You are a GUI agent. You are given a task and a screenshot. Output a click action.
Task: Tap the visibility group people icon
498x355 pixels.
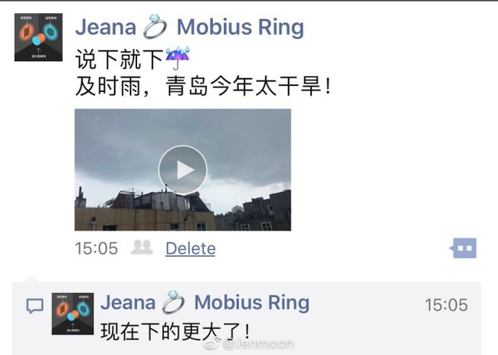click(142, 247)
